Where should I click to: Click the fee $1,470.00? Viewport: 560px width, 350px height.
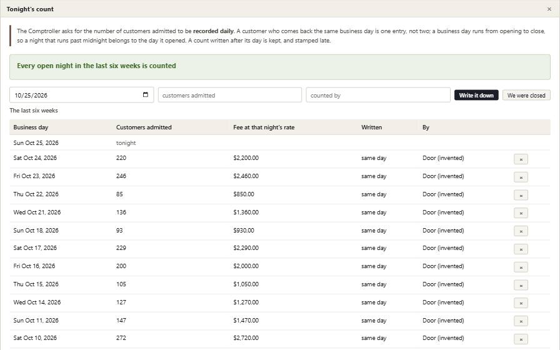(246, 321)
